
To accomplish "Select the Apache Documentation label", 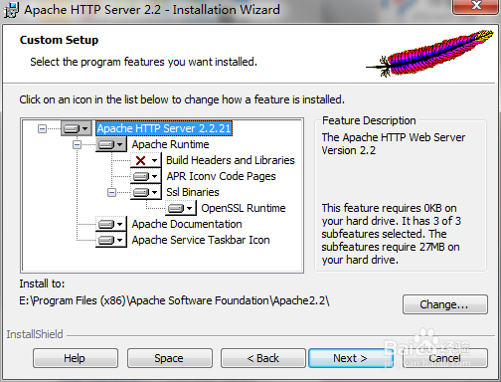I will (187, 224).
